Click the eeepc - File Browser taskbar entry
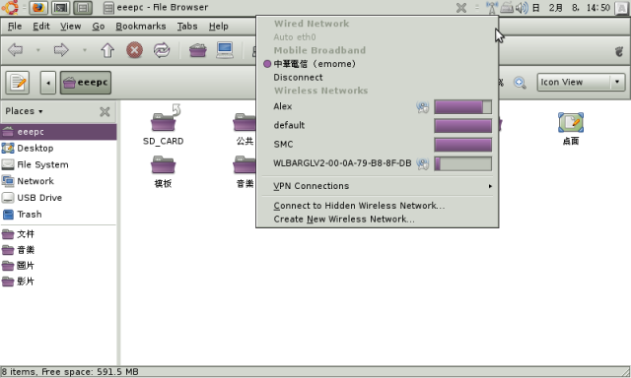The image size is (631, 378). click(156, 7)
